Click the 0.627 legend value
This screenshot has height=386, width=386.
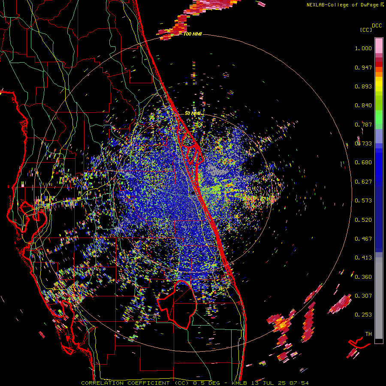[x=363, y=182]
